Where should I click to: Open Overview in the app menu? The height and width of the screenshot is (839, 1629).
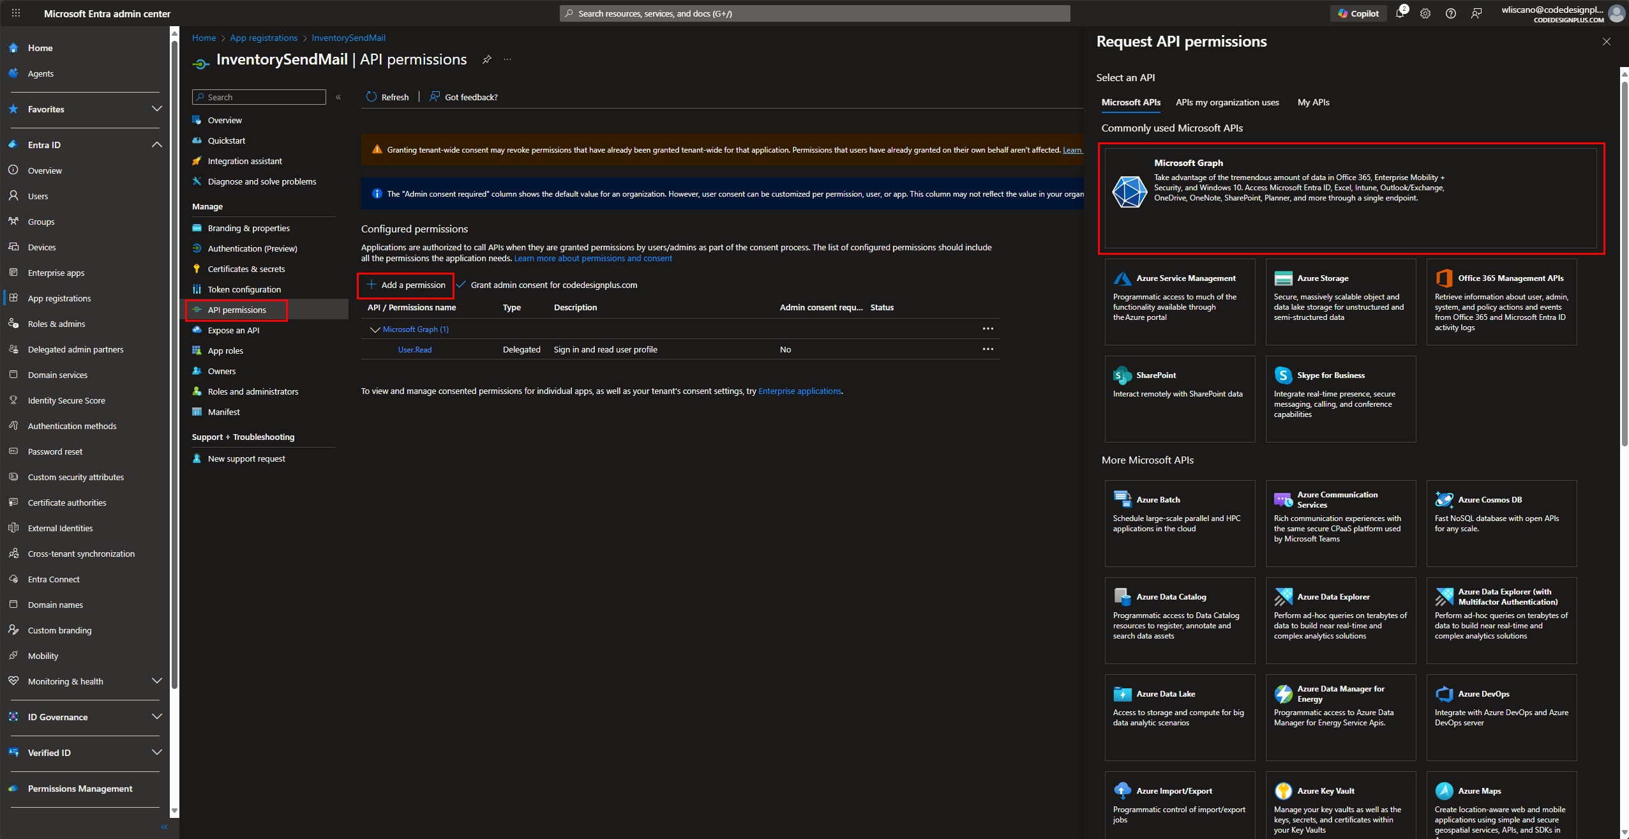tap(225, 120)
